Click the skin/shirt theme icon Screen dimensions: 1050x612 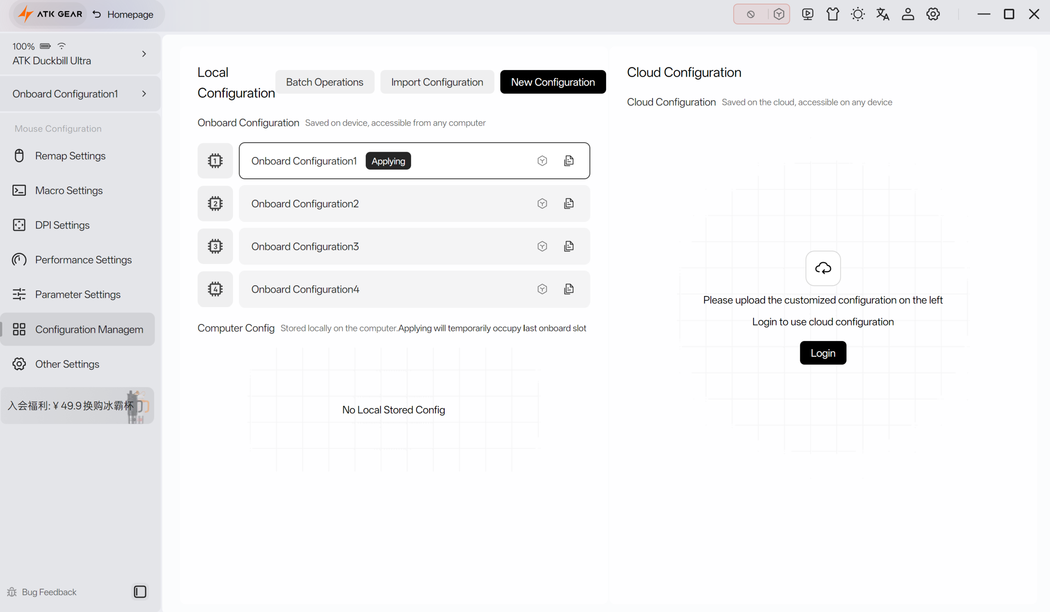click(x=833, y=14)
